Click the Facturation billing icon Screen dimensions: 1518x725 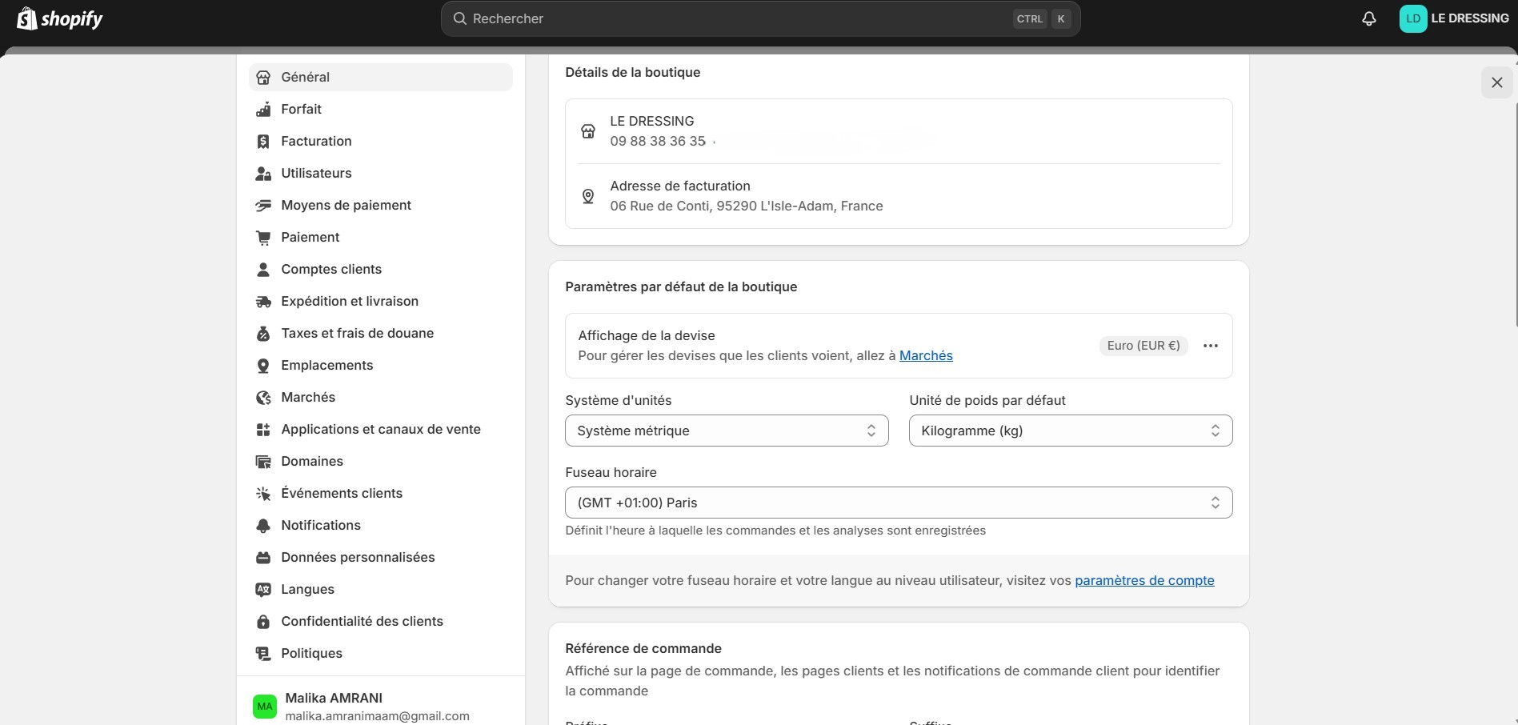(x=263, y=142)
